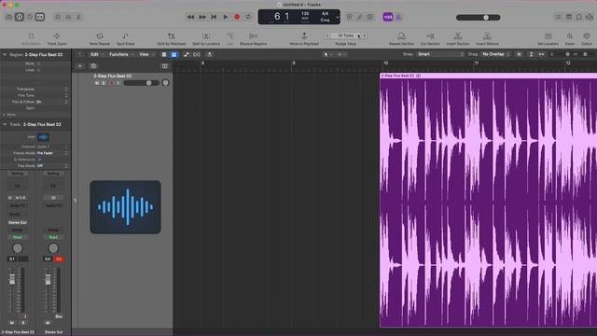This screenshot has width=597, height=336.
Task: Open the View menu in tracks area
Action: pyautogui.click(x=146, y=54)
